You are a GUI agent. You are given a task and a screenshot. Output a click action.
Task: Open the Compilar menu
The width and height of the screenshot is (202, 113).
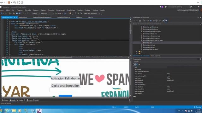click(x=28, y=10)
